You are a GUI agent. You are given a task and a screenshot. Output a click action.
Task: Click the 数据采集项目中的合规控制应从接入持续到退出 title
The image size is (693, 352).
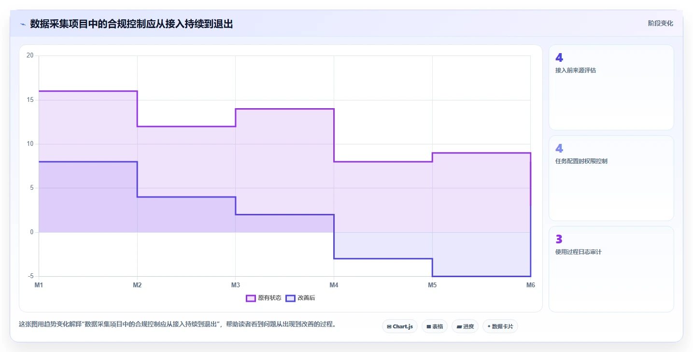131,24
